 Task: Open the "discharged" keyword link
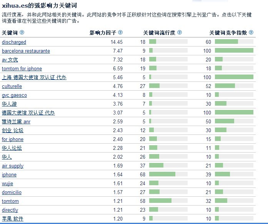(x=14, y=42)
